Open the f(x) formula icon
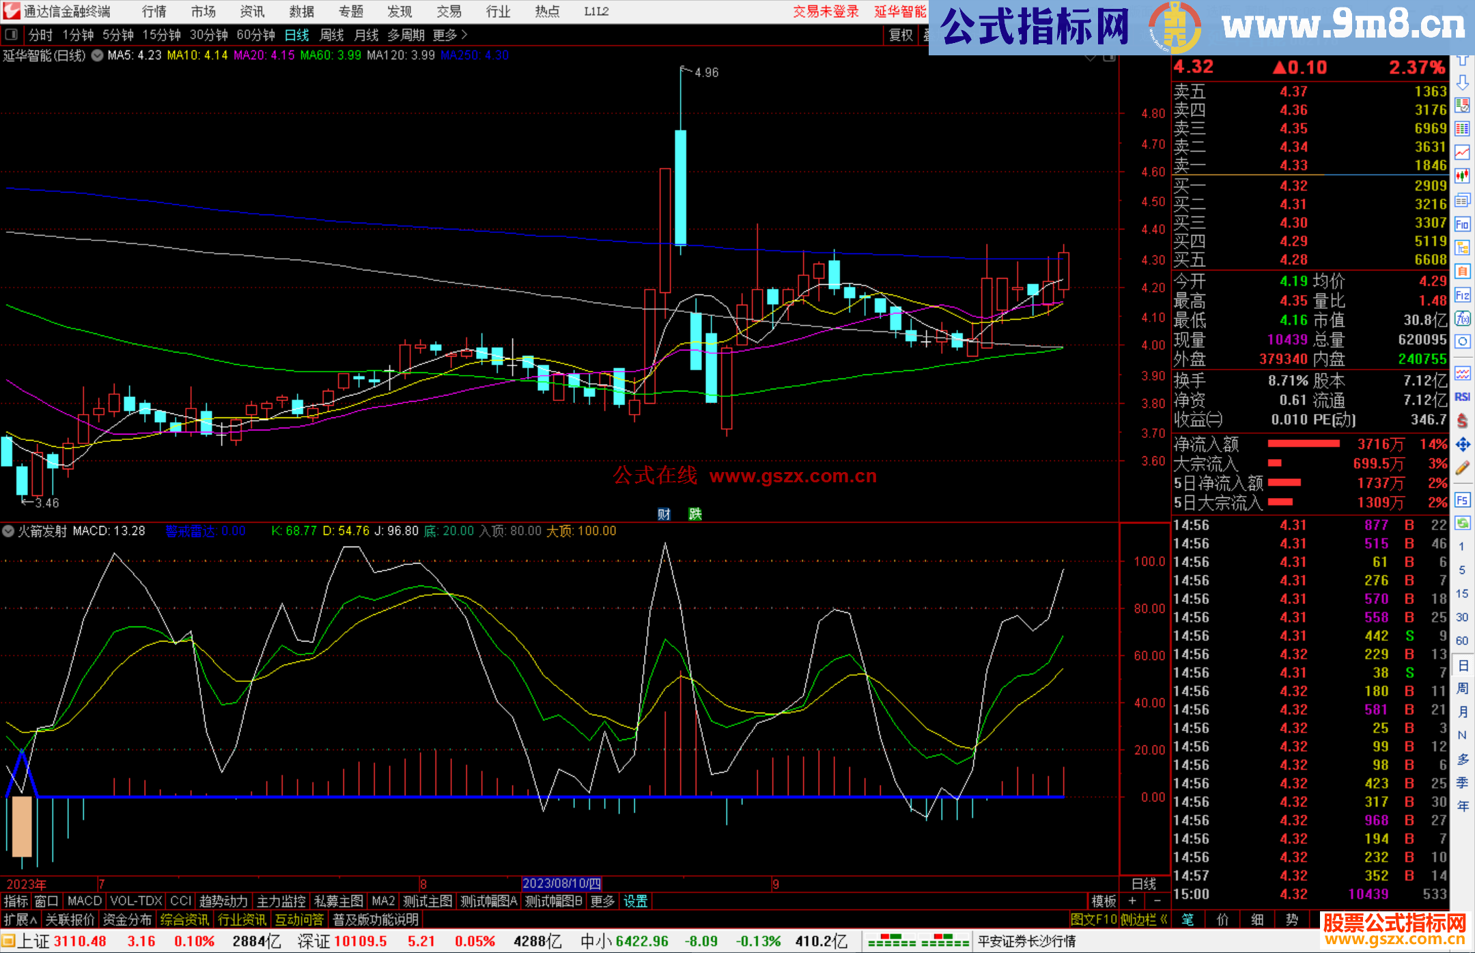This screenshot has height=953, width=1475. pyautogui.click(x=1462, y=319)
